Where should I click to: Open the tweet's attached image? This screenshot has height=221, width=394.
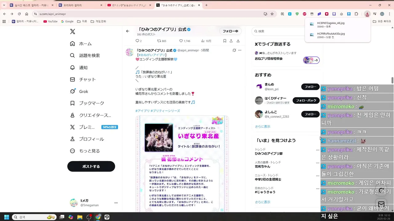[182, 164]
